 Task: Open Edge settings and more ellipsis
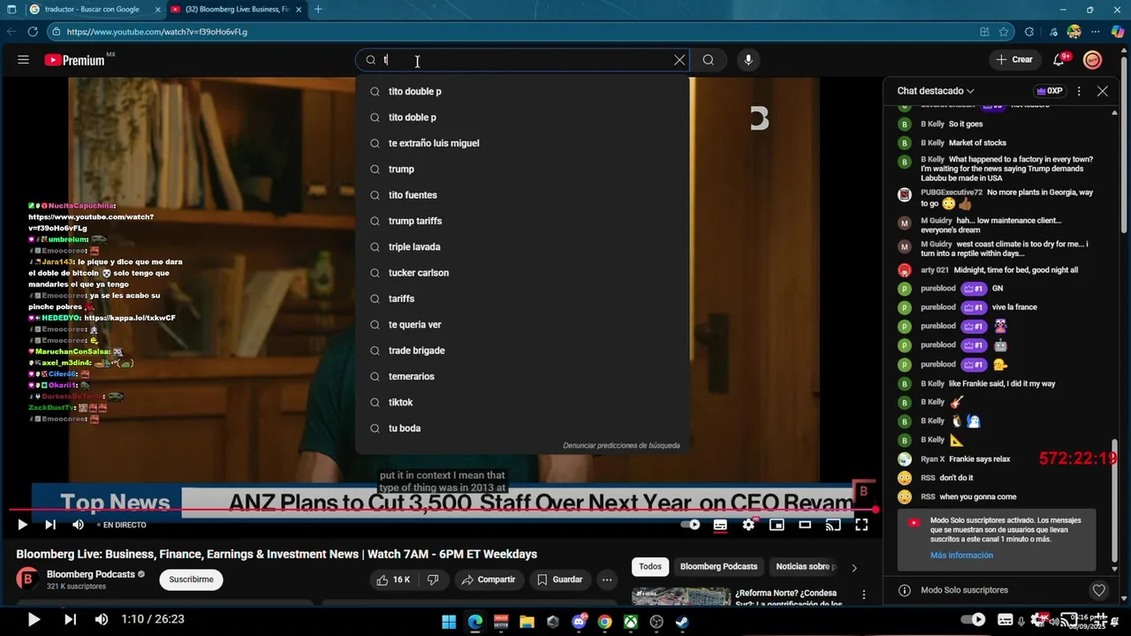click(1096, 32)
